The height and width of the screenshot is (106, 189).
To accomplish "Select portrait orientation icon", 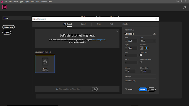I will click(141, 48).
